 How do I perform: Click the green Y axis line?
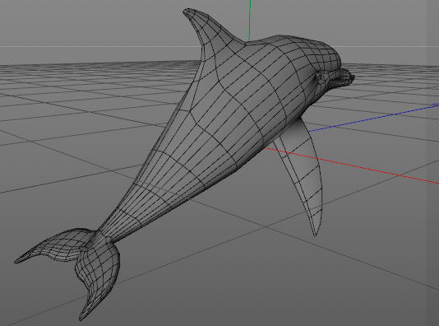tap(249, 21)
